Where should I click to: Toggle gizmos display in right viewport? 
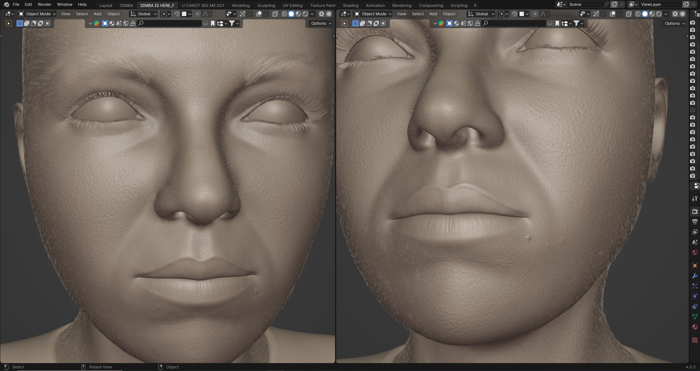tap(596, 14)
